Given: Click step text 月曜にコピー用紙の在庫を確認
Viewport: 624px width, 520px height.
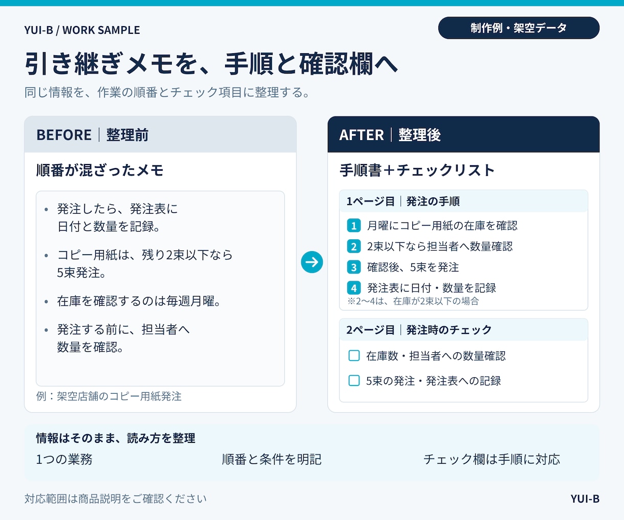Looking at the screenshot, I should [x=442, y=225].
